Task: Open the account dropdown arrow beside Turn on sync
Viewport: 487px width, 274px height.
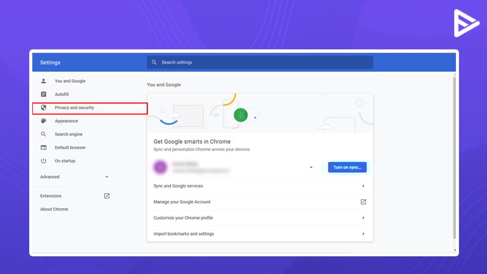Action: coord(311,167)
